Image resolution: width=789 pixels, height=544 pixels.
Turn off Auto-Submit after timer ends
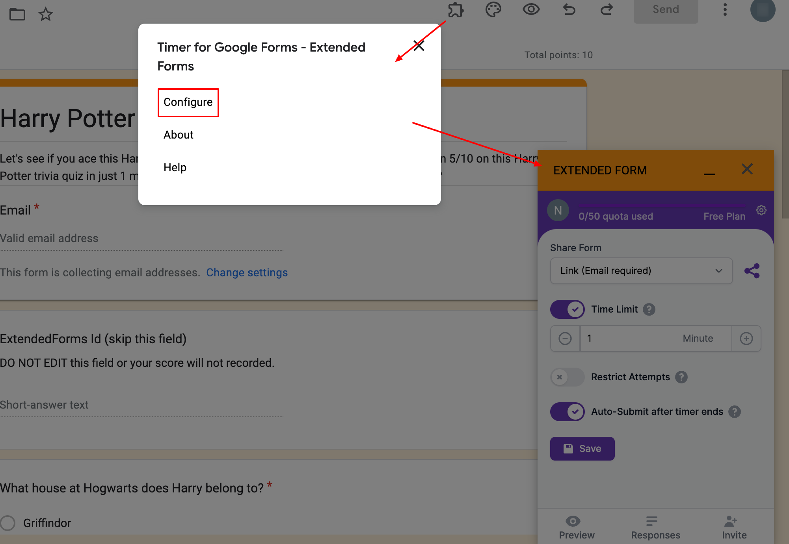coord(567,411)
